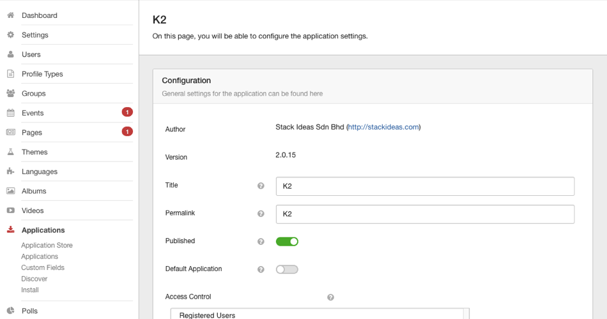This screenshot has height=319, width=607.
Task: Click the Title input field
Action: click(x=425, y=186)
